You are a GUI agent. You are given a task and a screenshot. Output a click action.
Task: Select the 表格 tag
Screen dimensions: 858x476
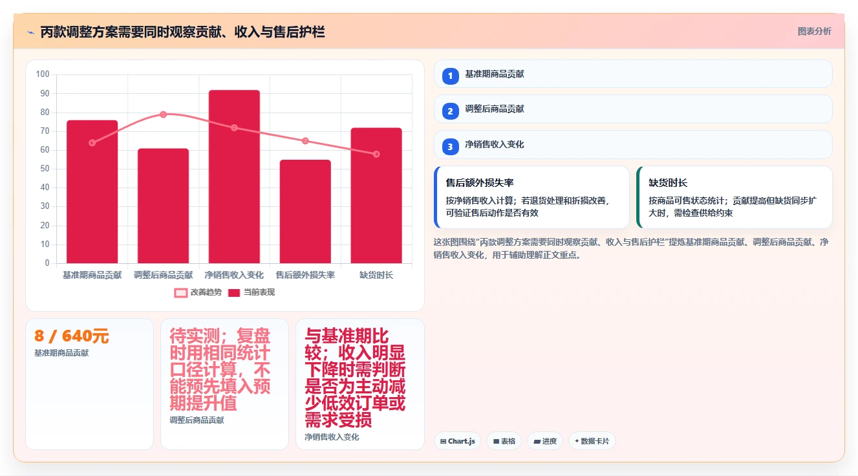click(x=504, y=441)
